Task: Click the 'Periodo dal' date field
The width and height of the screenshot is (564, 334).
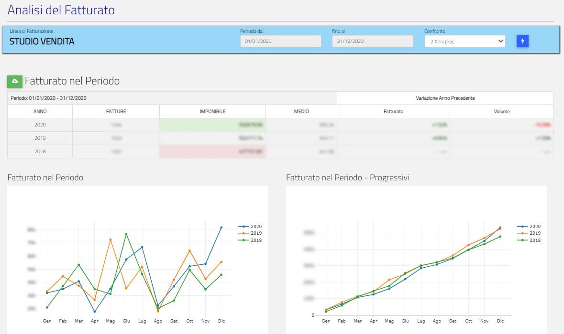Action: click(x=280, y=42)
